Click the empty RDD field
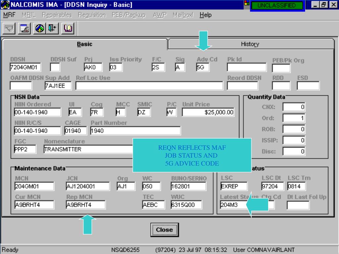339x254 pixels. (281, 86)
